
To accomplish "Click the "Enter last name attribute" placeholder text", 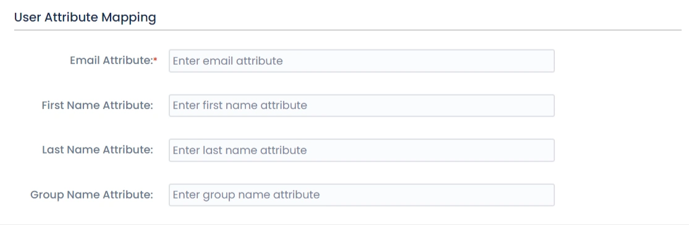I will click(x=240, y=150).
